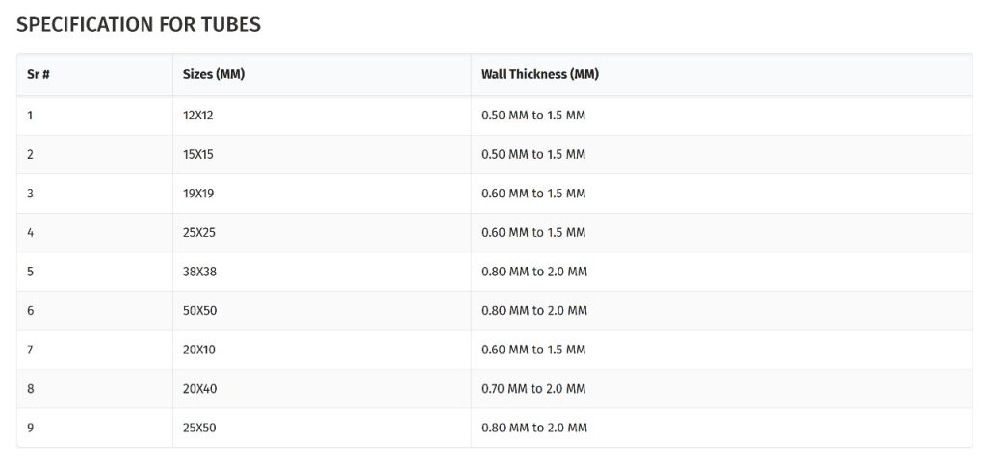Click the 20X40 size cell
Screen dimensions: 986x468
199,389
